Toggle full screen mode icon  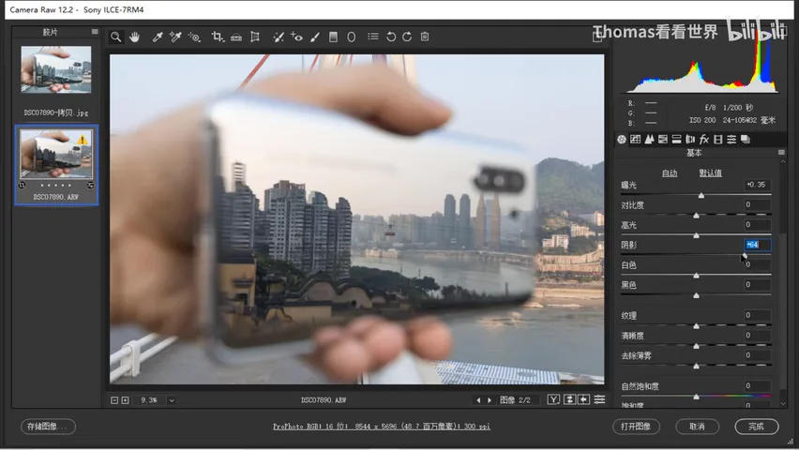coord(597,37)
